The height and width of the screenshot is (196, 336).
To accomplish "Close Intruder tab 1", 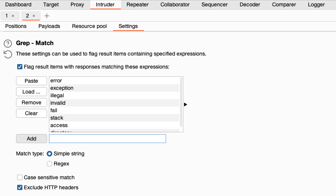I will [x=13, y=16].
